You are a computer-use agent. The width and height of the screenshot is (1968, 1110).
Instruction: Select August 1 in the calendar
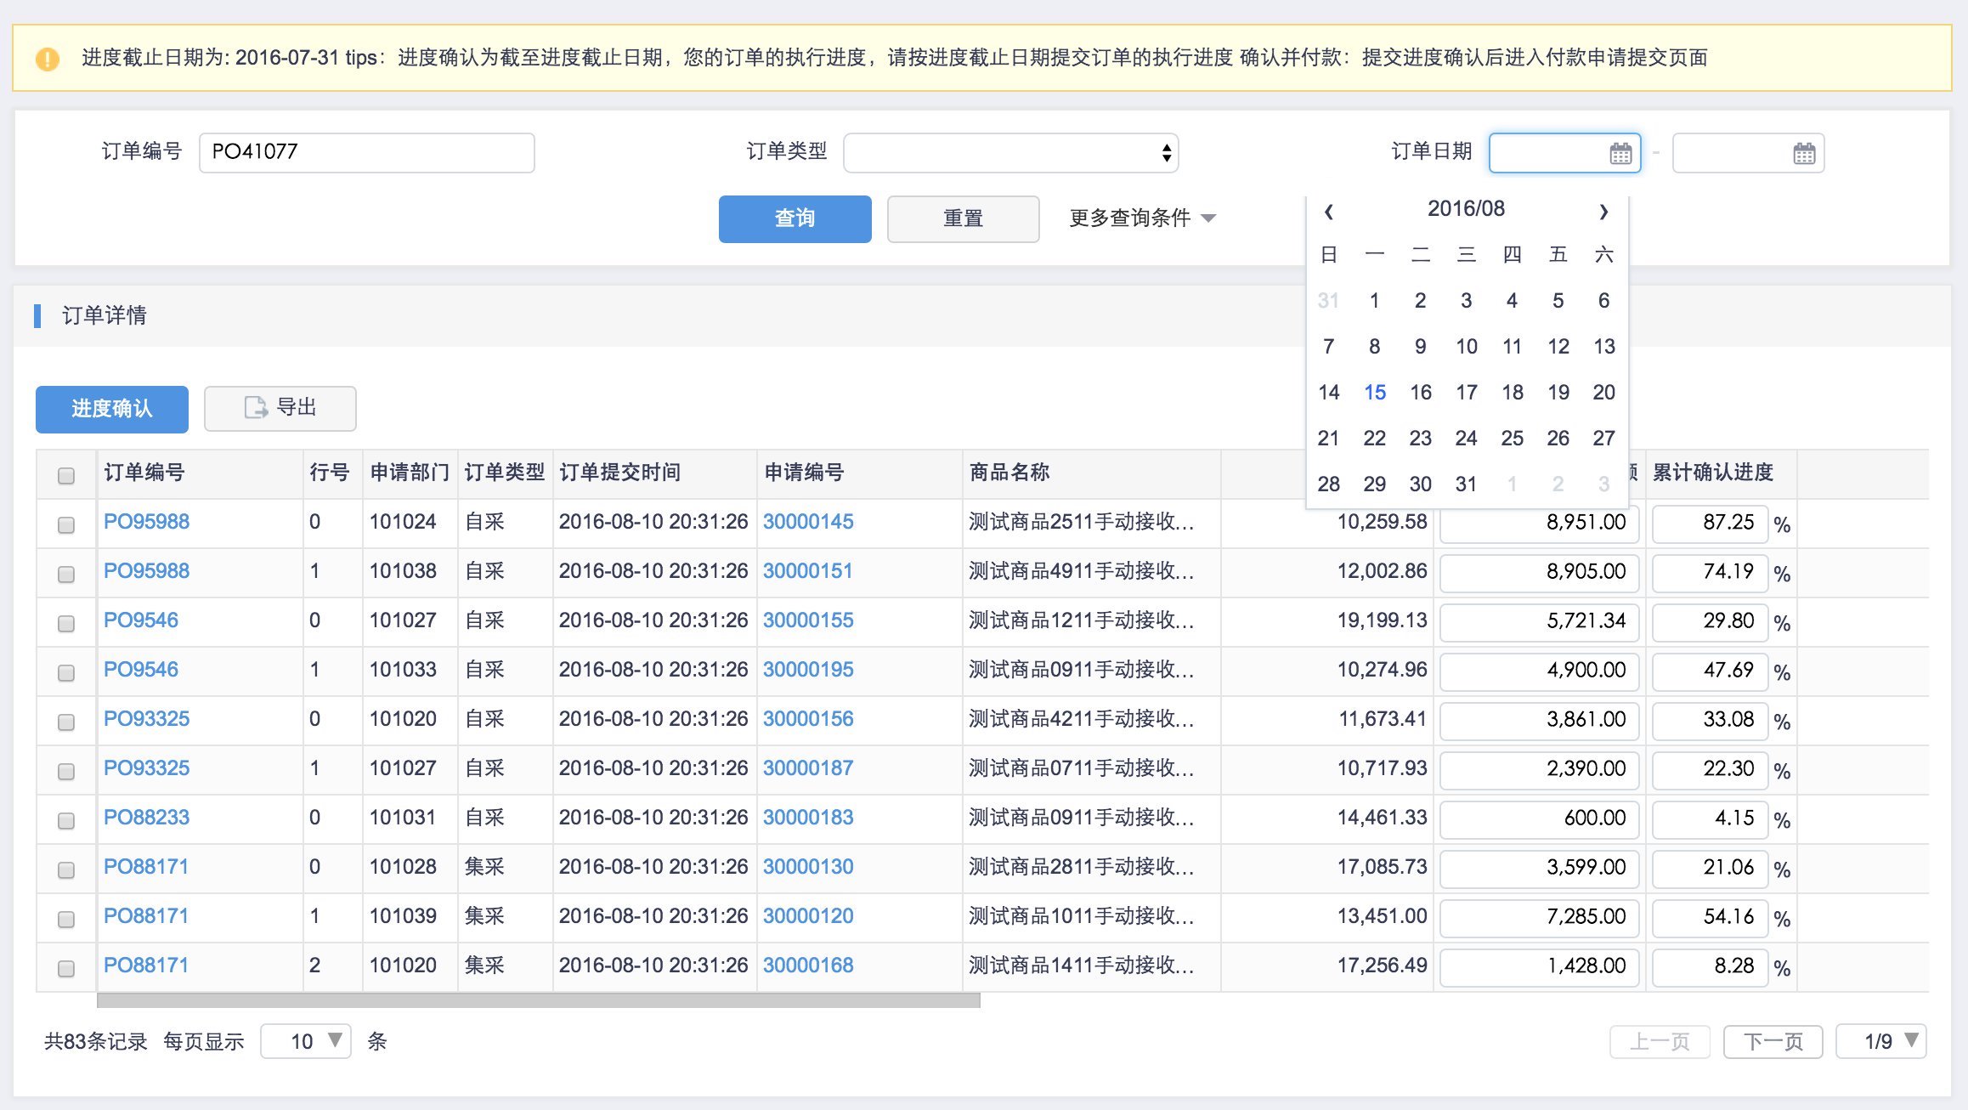coord(1374,300)
